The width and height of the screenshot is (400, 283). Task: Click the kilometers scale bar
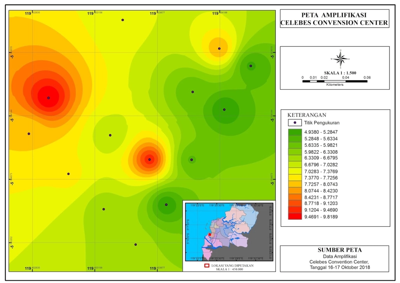[334, 82]
